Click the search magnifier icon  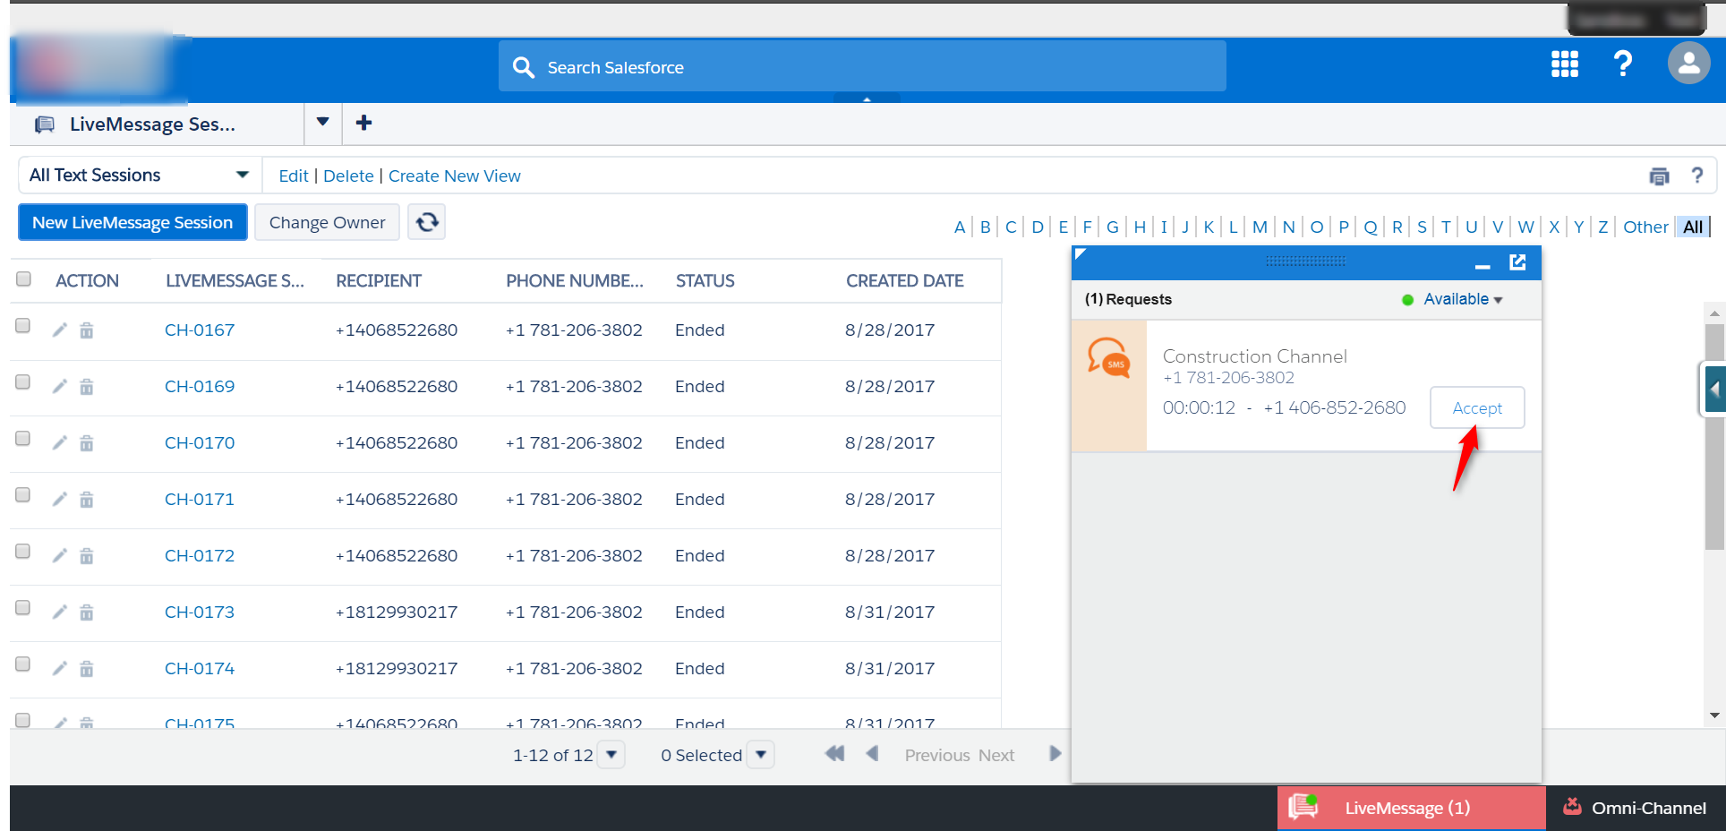coord(523,67)
